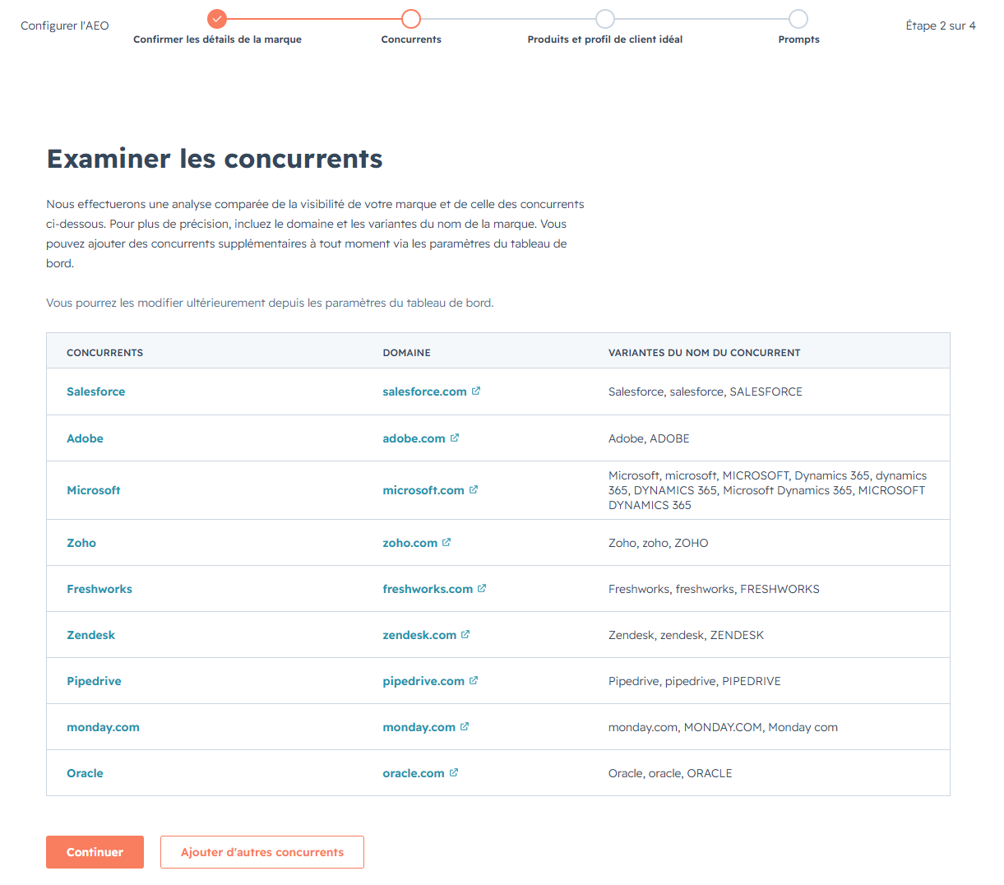
Task: Jump to the Prompts step
Action: [x=798, y=18]
